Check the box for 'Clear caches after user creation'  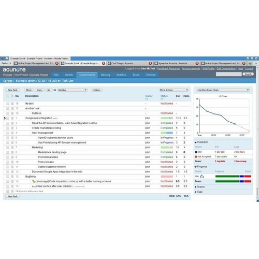tap(8, 186)
